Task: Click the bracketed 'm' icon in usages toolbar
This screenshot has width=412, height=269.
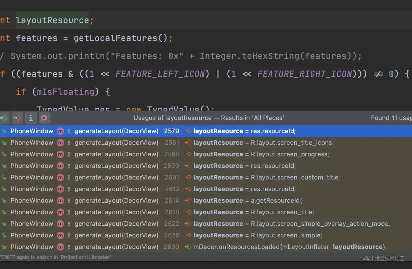Action: (44, 118)
